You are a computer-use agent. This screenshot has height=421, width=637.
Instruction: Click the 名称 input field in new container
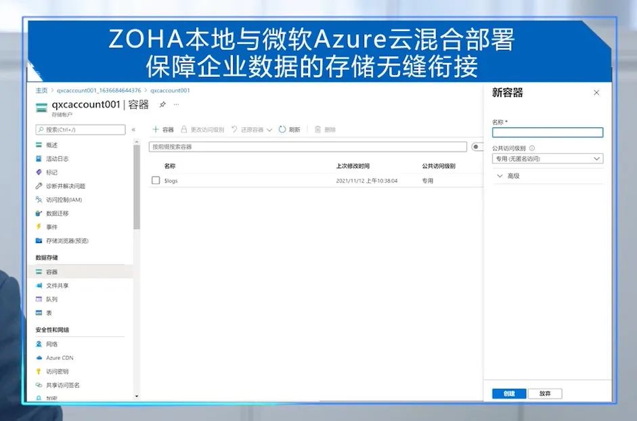point(547,133)
